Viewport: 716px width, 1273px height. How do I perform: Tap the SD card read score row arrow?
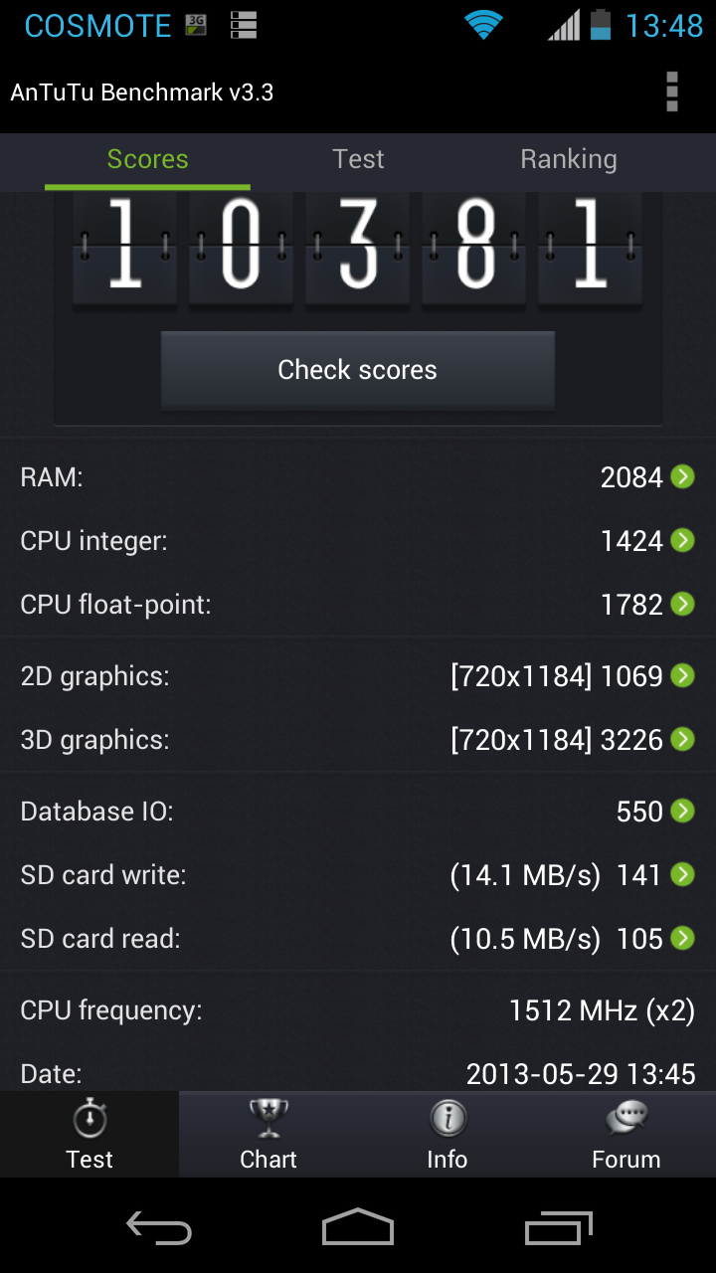point(682,939)
